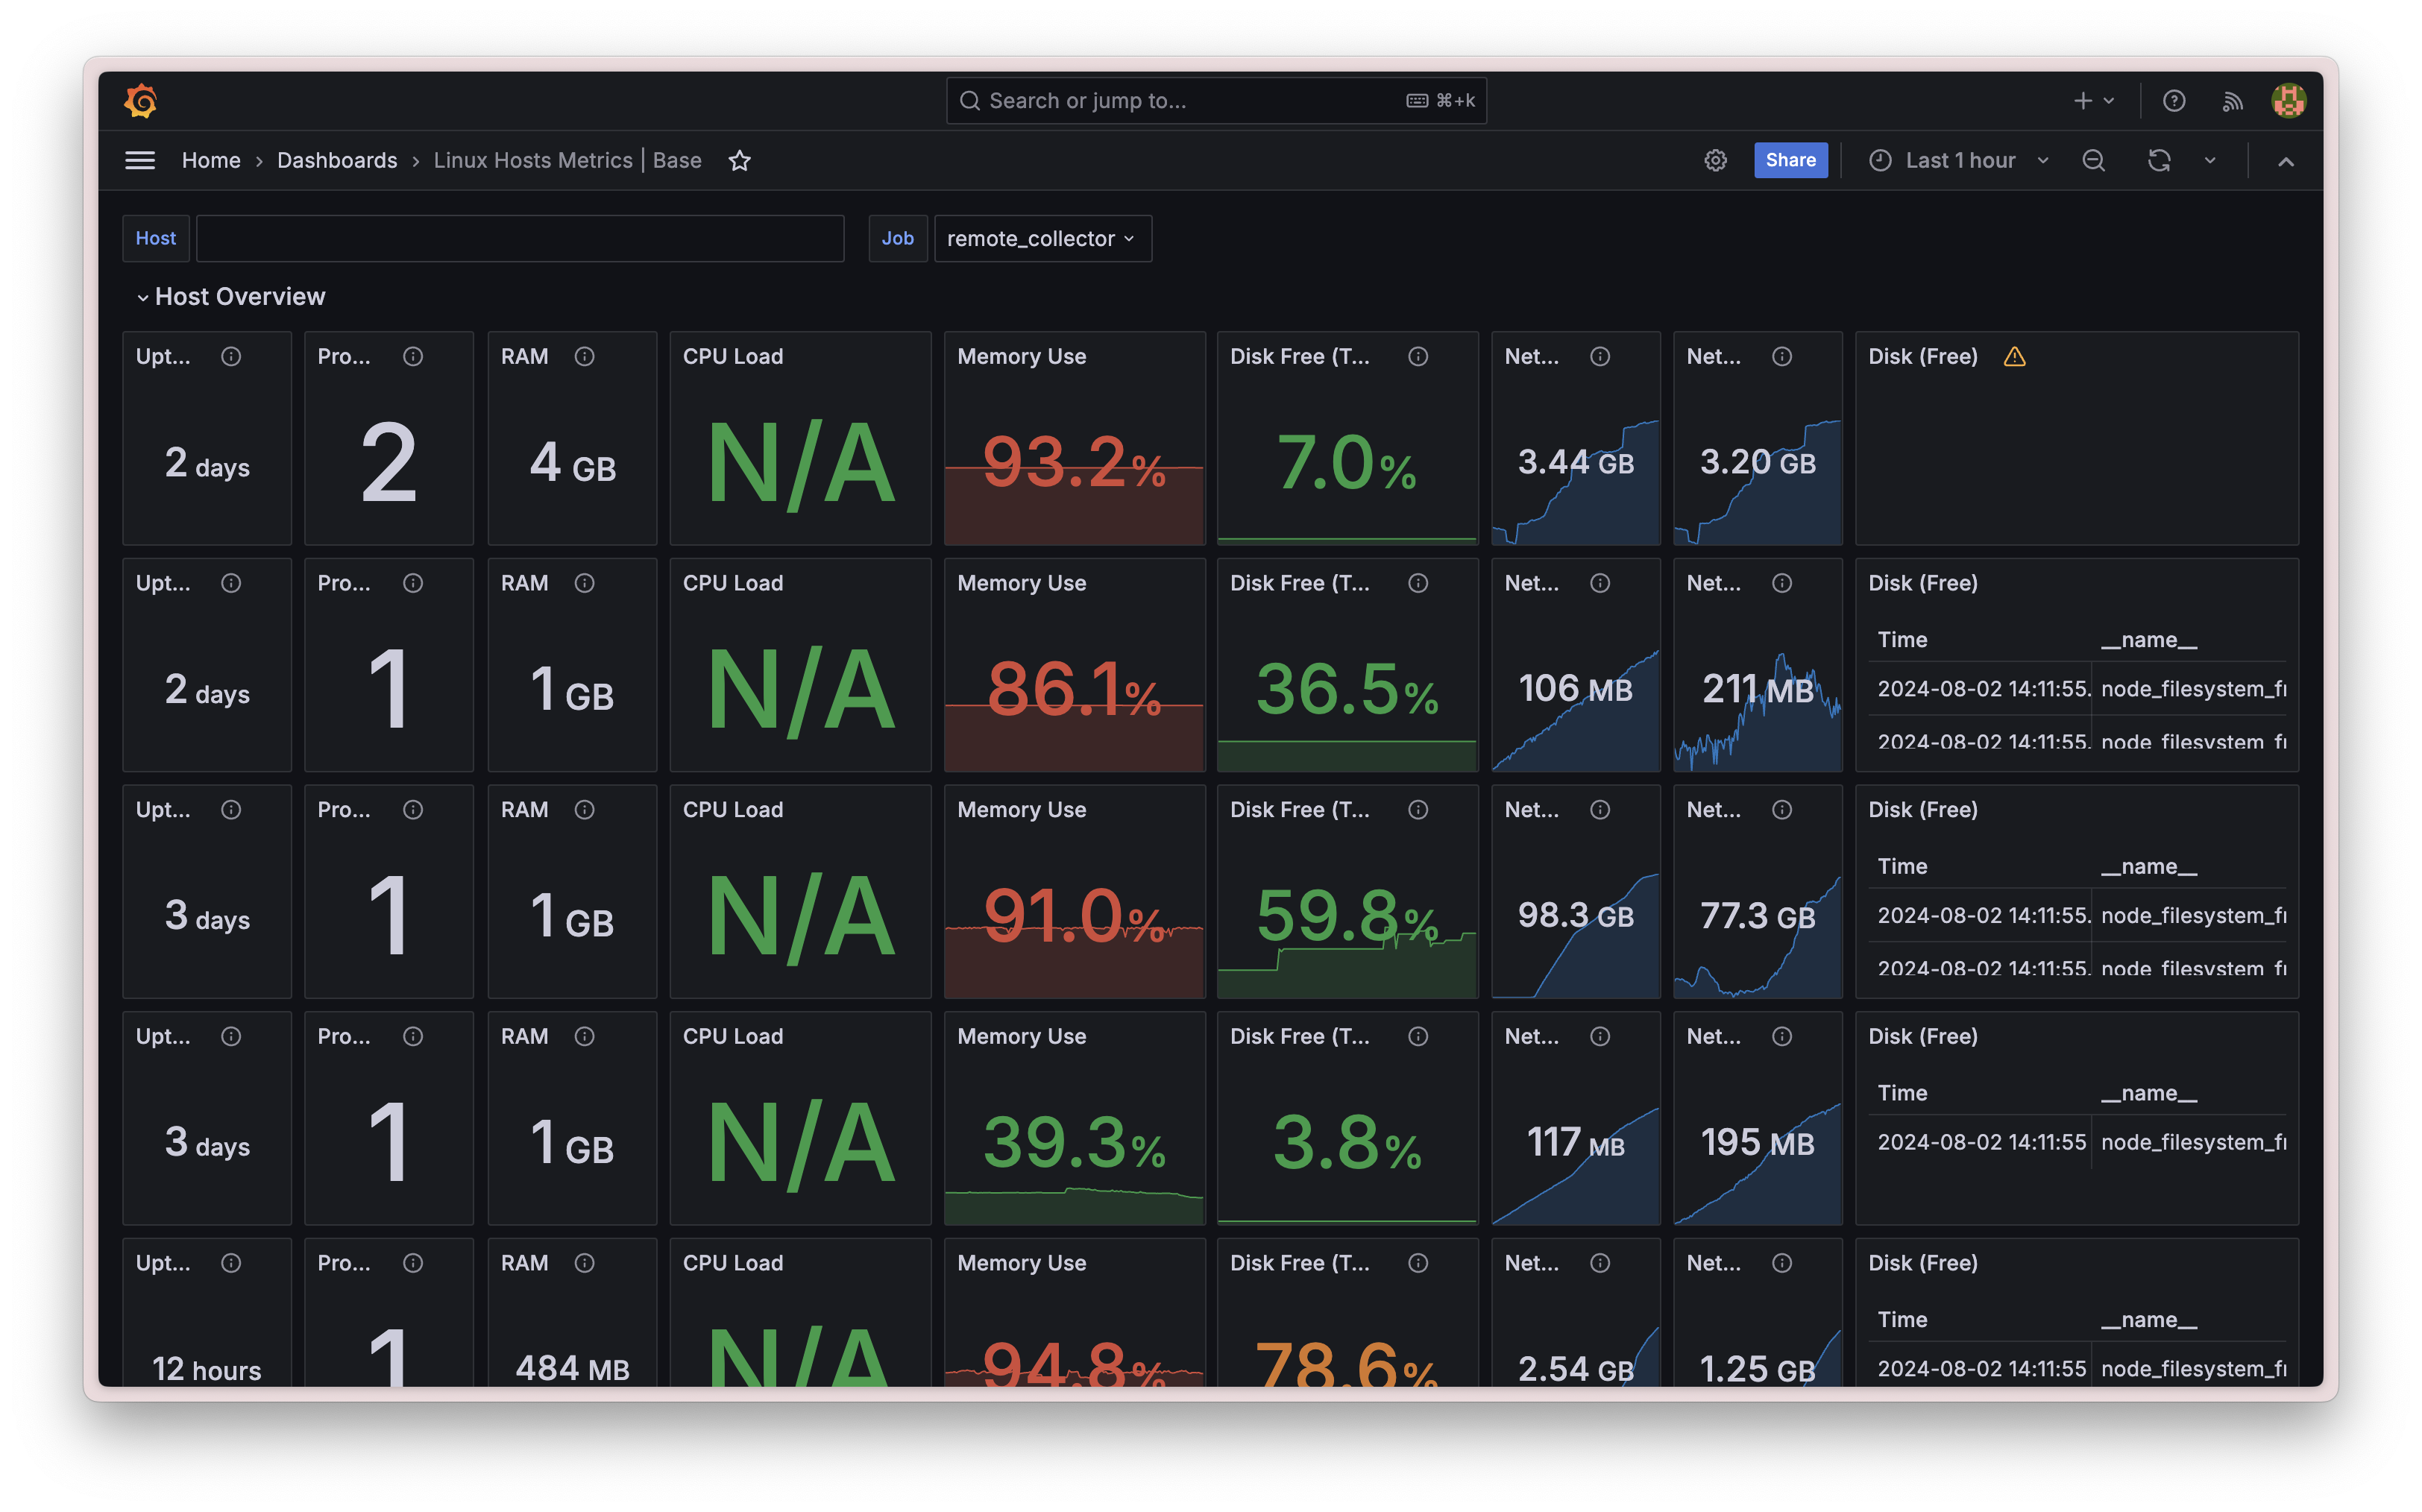Click the Grafana logo icon
The width and height of the screenshot is (2422, 1512).
[141, 101]
